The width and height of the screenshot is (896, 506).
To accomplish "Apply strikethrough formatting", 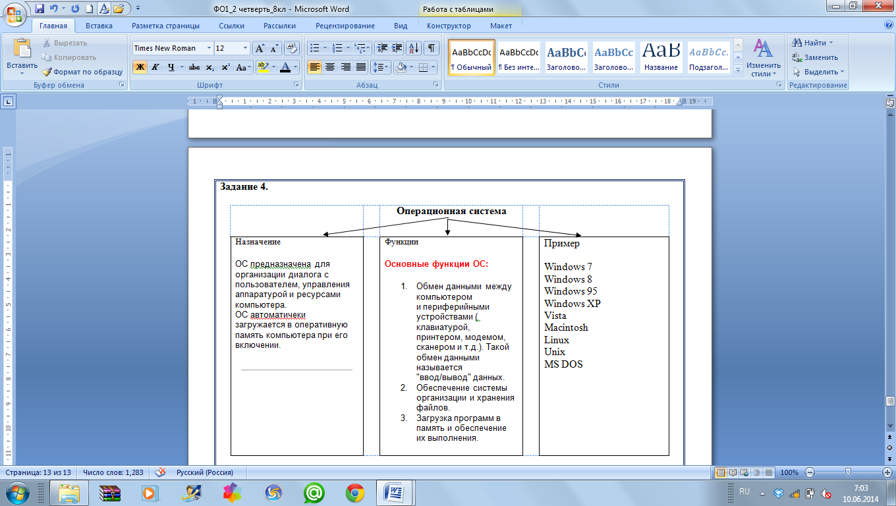I will (x=194, y=67).
